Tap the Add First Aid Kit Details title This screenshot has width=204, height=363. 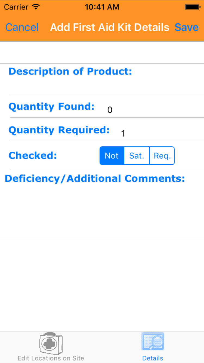[110, 27]
